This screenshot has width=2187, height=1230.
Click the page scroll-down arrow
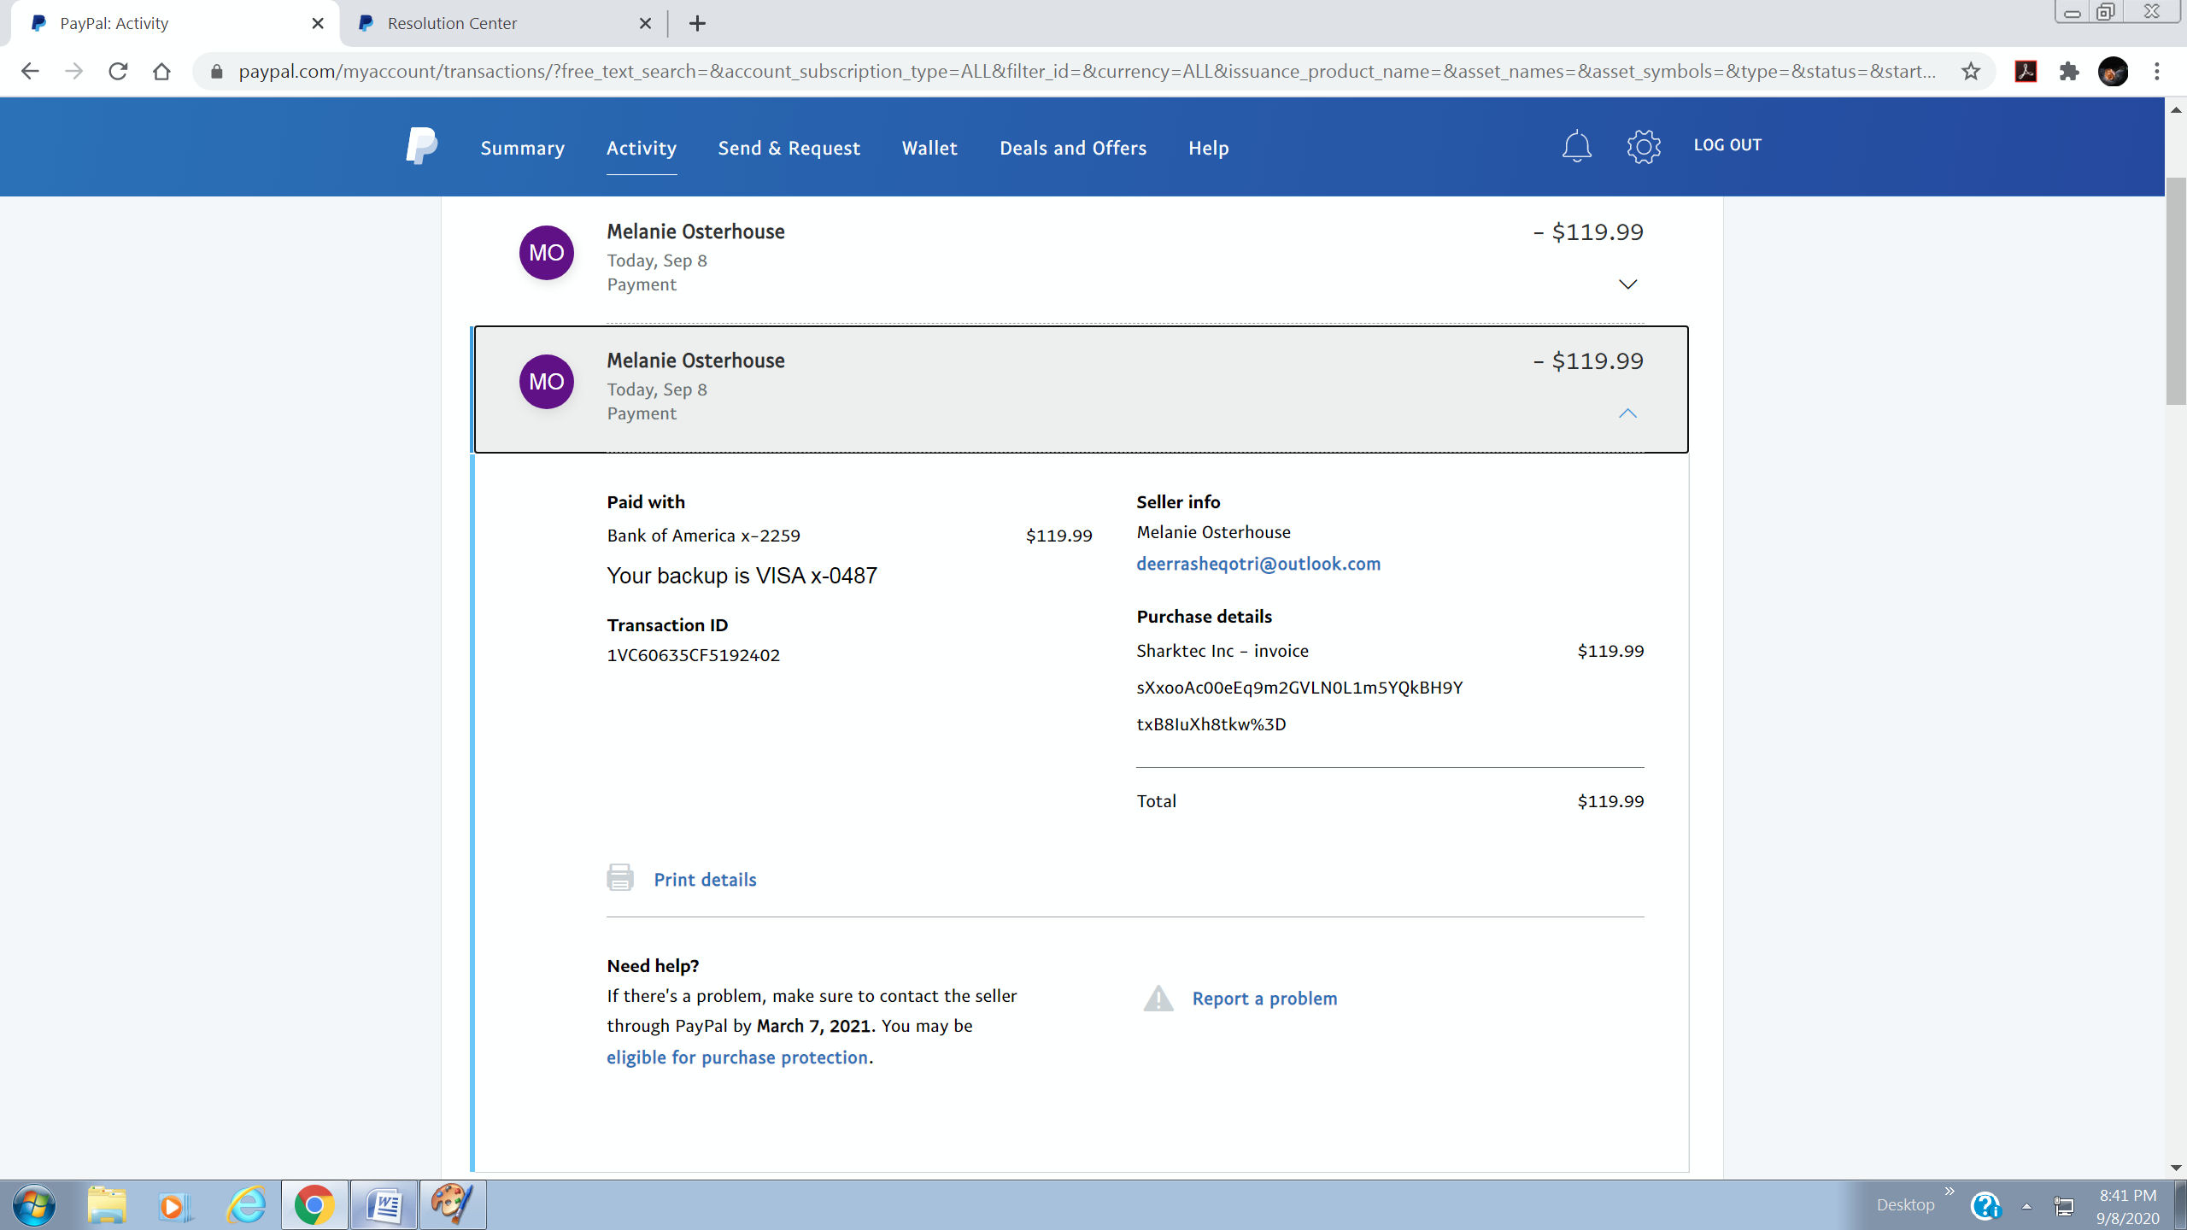pos(2176,1168)
